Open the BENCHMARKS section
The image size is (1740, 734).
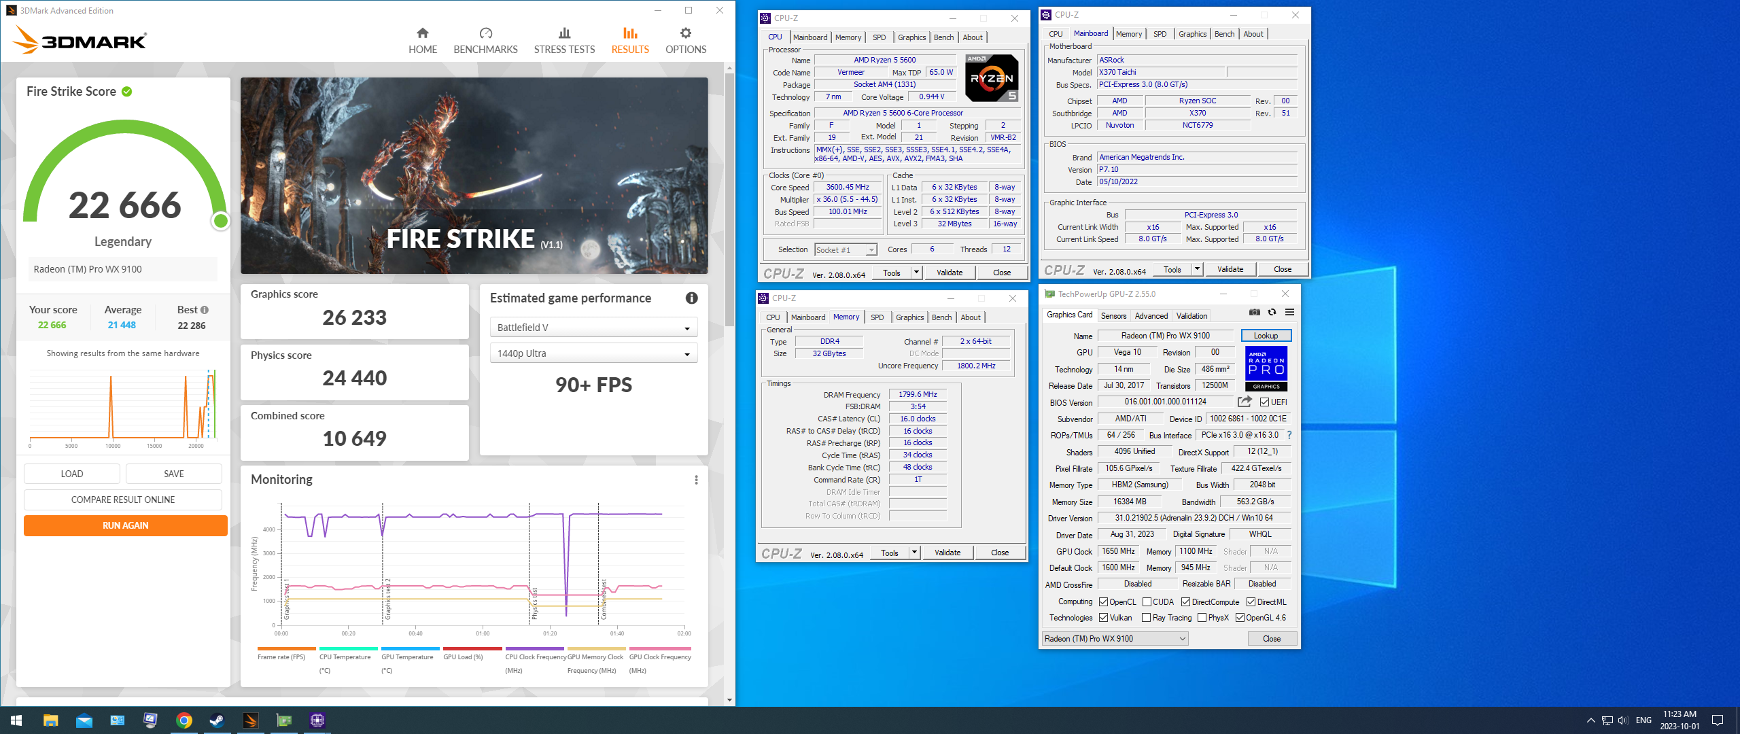485,41
